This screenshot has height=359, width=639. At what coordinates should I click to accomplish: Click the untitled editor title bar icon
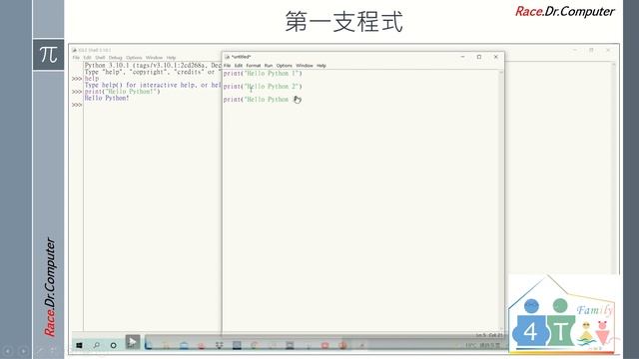(x=228, y=57)
